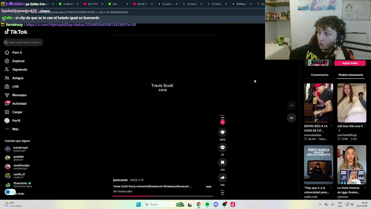This screenshot has width=371, height=209.
Task: Click the Siguiendo people icon
Action: (7, 70)
